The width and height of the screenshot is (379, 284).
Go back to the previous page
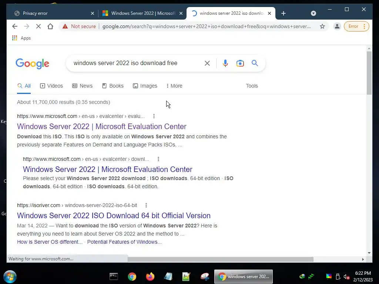pyautogui.click(x=15, y=26)
